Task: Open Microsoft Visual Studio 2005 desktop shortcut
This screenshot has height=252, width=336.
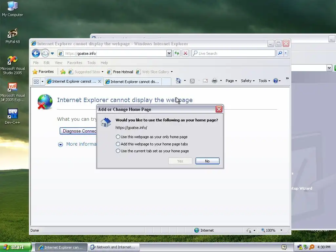Action: tap(12, 65)
